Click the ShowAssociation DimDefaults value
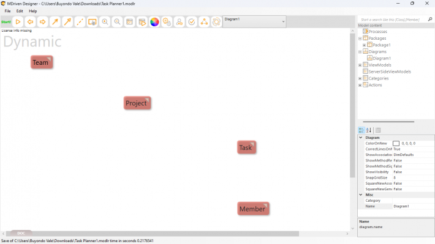Viewport: 435px width, 244px height. click(414, 155)
